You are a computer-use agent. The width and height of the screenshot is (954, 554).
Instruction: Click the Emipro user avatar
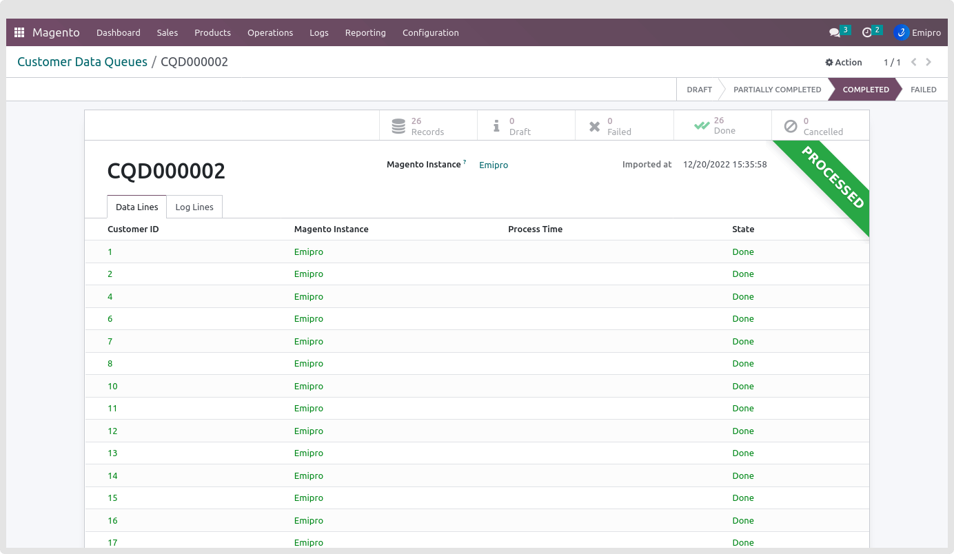click(901, 32)
